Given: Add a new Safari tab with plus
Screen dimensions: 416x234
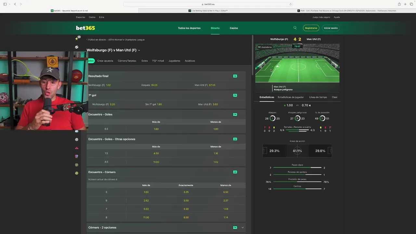Looking at the screenshot, I should 405,4.
